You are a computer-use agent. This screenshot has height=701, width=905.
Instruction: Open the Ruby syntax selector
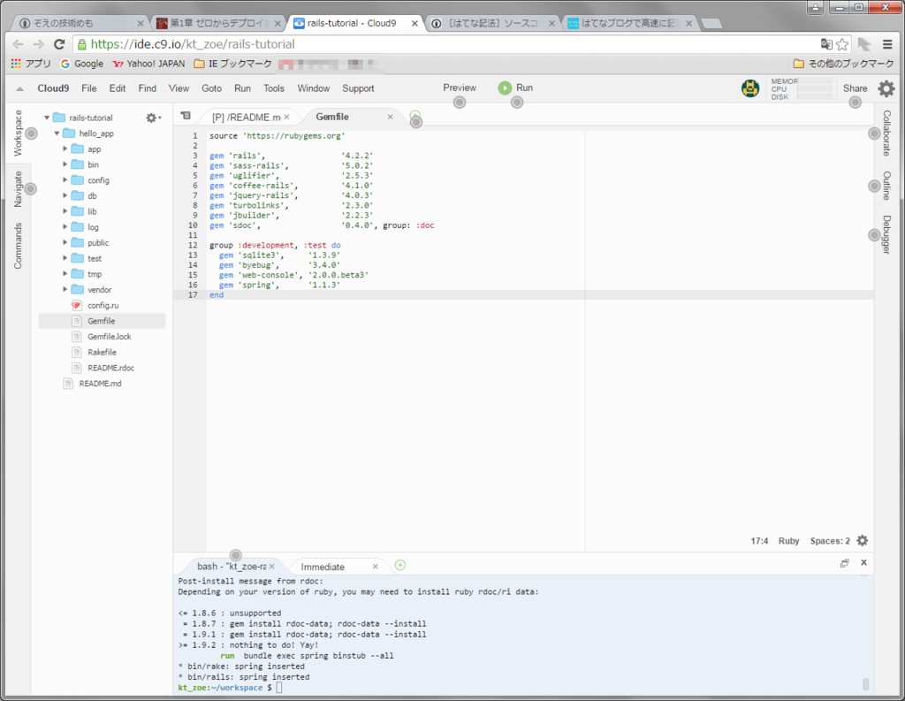788,541
